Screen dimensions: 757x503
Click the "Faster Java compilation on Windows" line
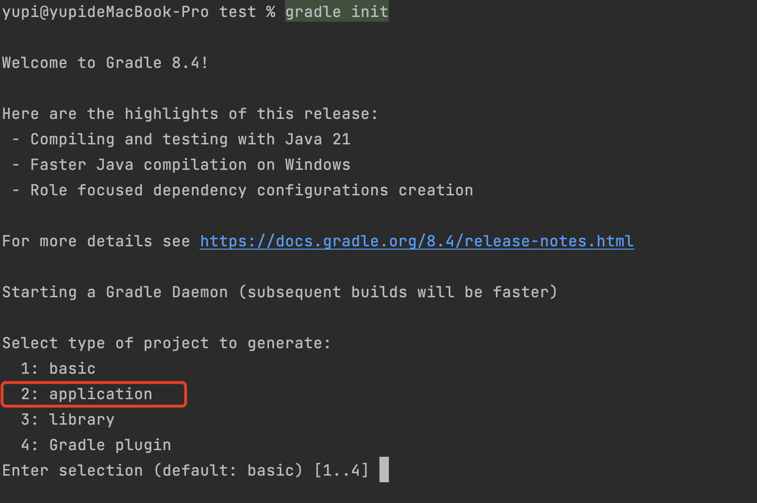tap(190, 165)
